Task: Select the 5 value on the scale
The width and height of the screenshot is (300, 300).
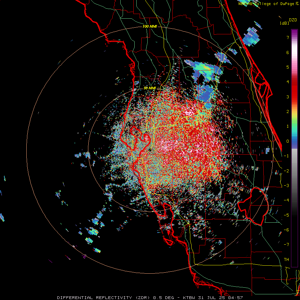Action: (288, 67)
